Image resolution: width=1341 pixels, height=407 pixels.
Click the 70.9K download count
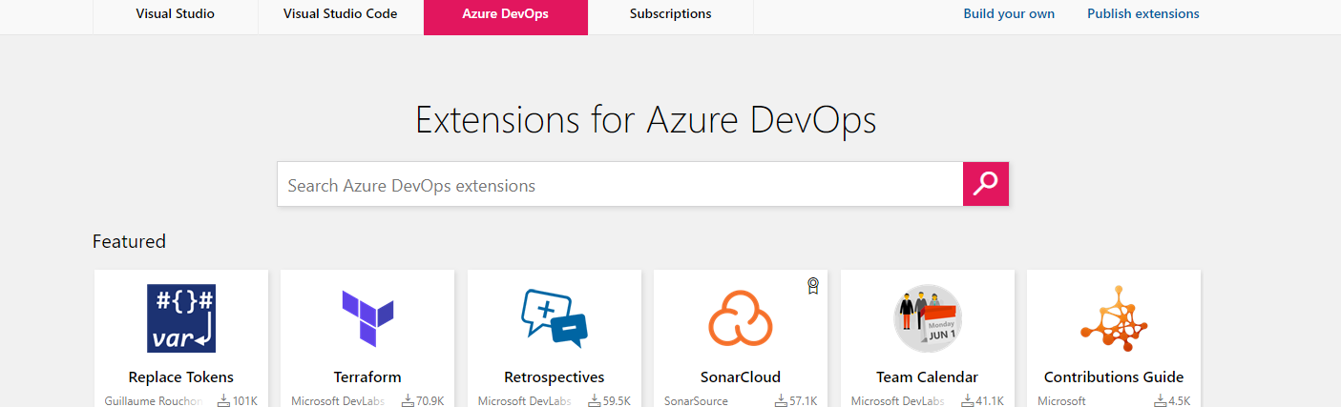point(430,401)
